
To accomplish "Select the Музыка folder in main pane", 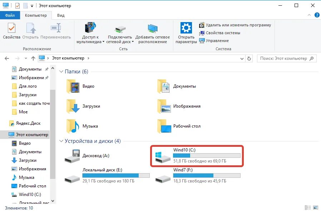I will point(82,126).
